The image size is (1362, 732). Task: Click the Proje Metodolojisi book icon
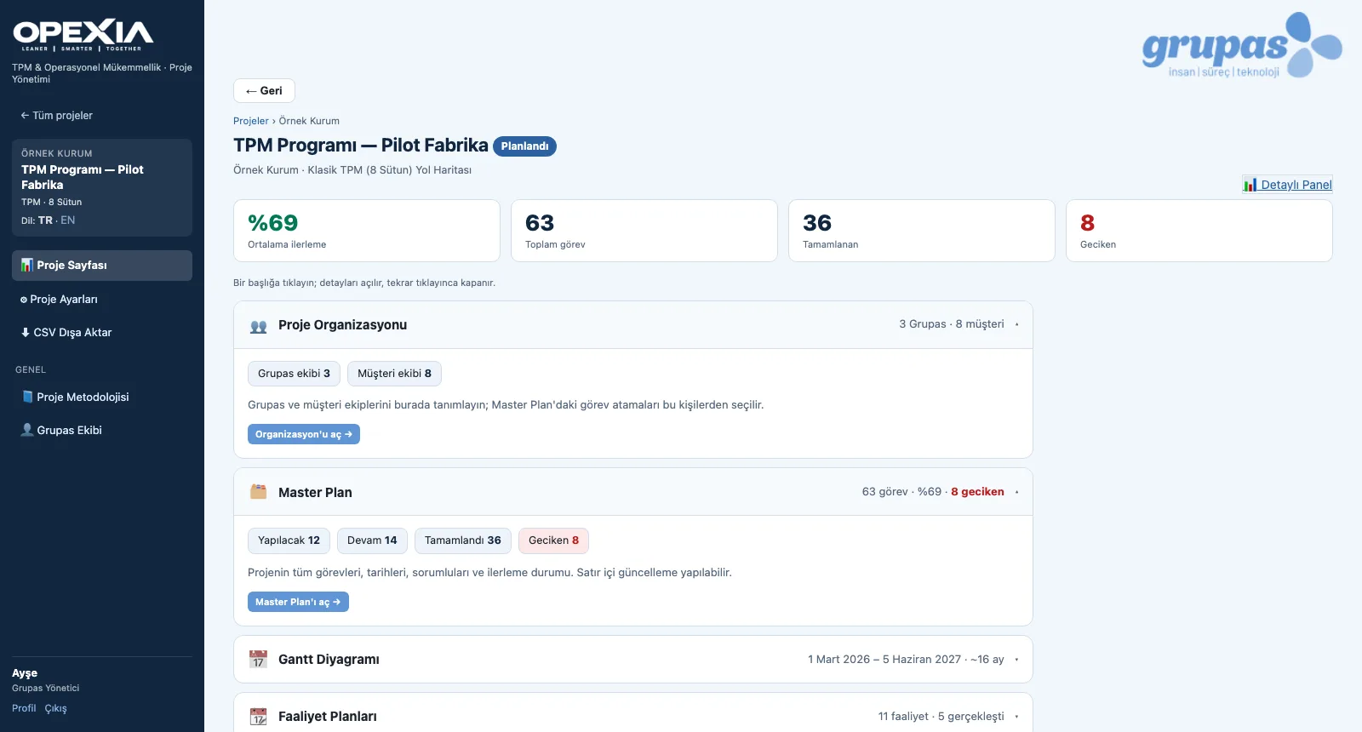click(x=27, y=397)
